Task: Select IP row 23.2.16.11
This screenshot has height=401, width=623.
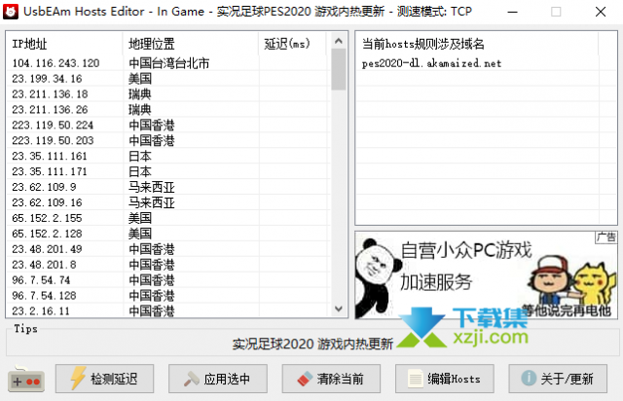Action: click(x=168, y=310)
